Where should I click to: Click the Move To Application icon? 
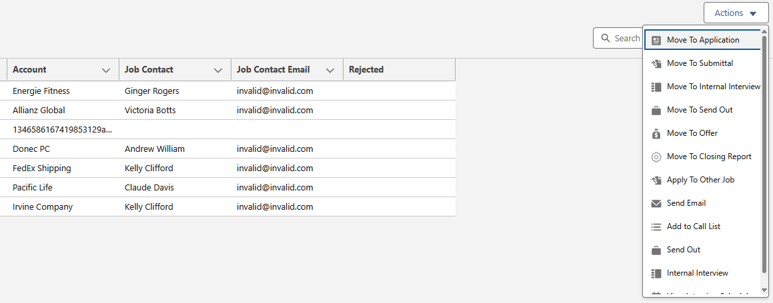point(656,41)
